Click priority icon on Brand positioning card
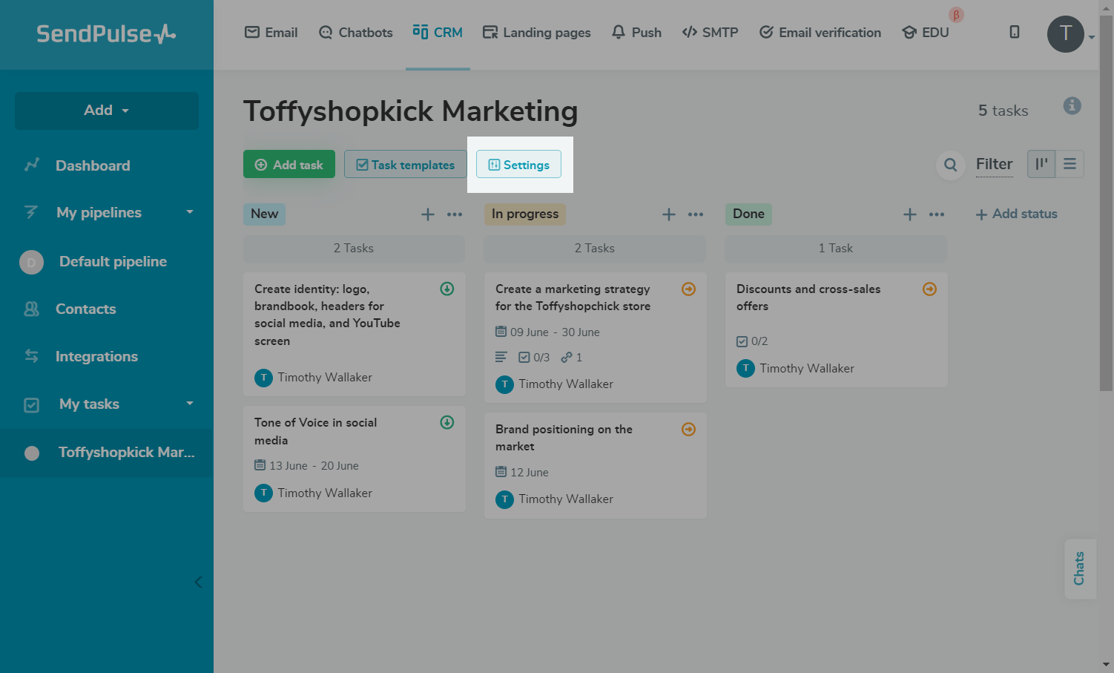 tap(688, 430)
